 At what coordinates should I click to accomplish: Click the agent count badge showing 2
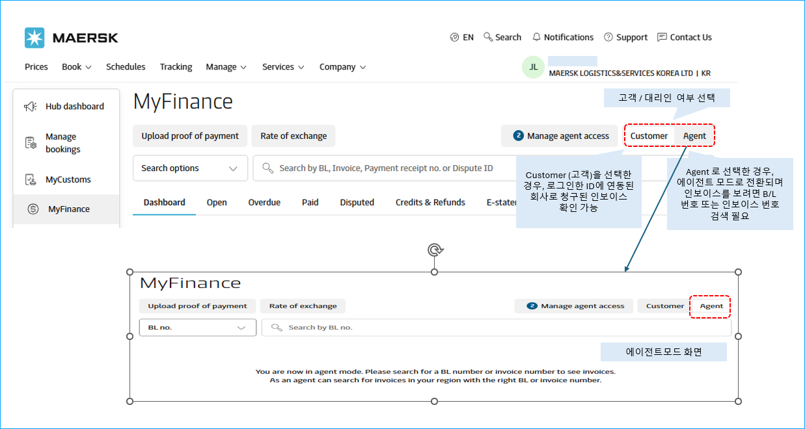pyautogui.click(x=519, y=136)
